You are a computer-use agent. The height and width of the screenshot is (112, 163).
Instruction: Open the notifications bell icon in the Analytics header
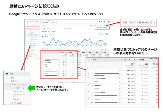99,22
